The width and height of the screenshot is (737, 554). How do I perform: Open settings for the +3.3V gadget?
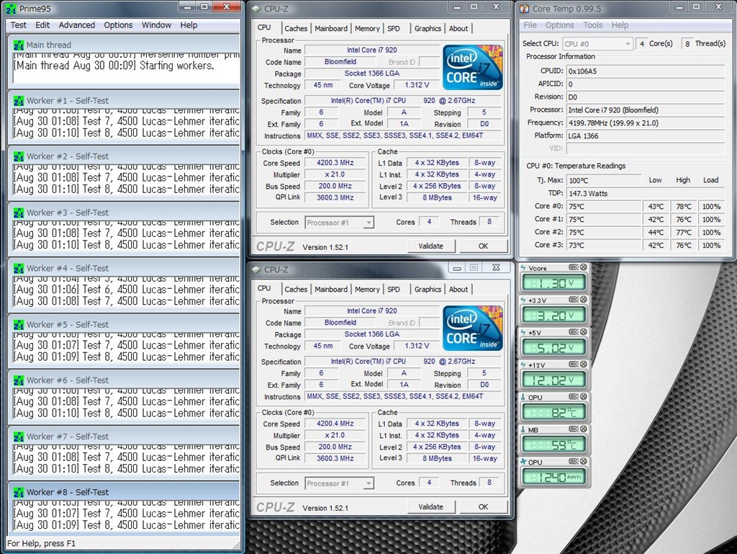pos(574,300)
